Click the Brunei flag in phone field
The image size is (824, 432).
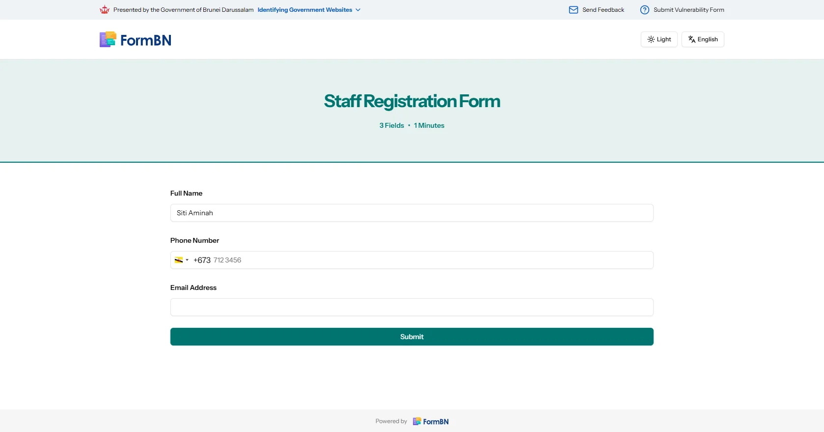179,260
